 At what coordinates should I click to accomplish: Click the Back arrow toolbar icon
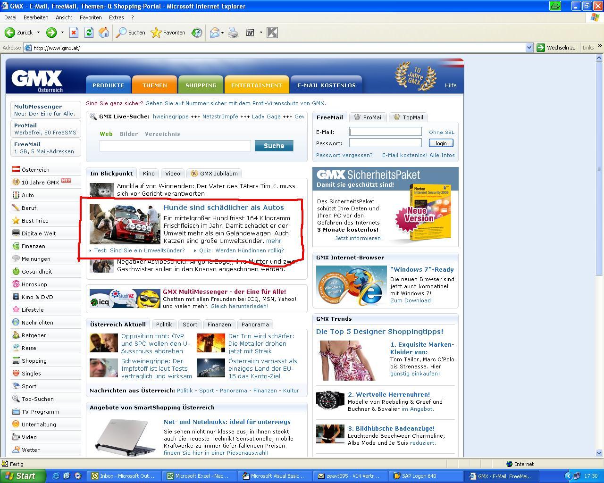9,33
